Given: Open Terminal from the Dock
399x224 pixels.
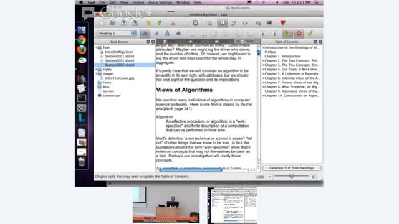Looking at the screenshot, I should (82, 98).
